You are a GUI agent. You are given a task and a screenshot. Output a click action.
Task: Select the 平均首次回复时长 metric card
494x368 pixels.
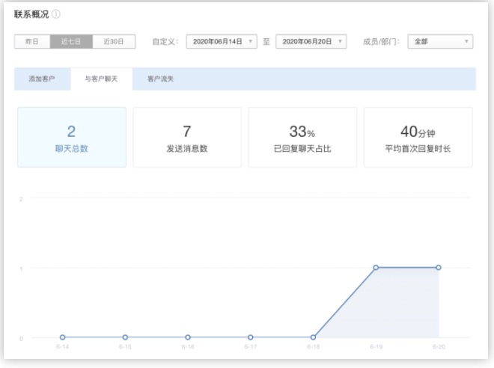(418, 138)
